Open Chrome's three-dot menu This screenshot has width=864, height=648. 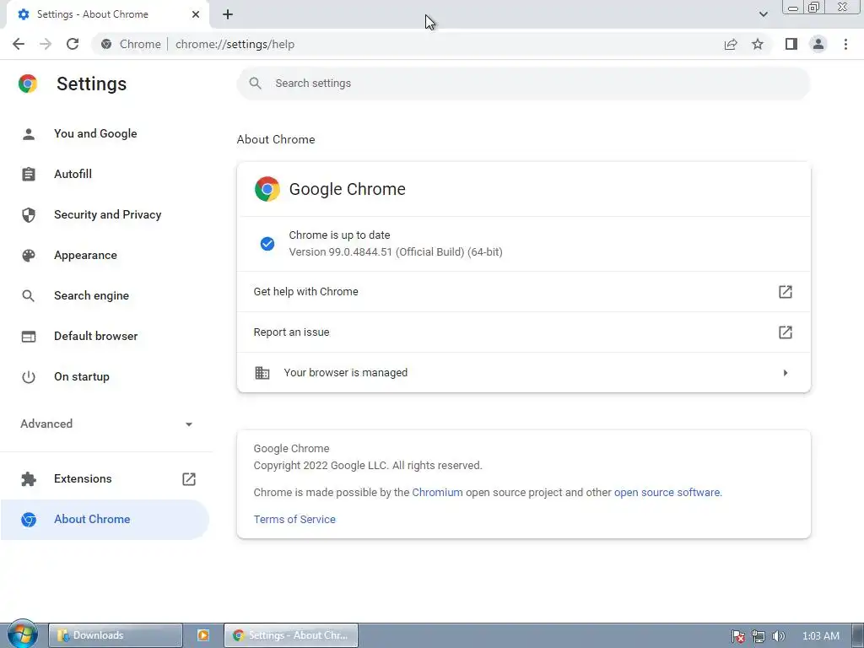pyautogui.click(x=845, y=44)
